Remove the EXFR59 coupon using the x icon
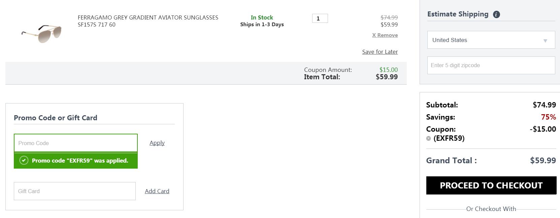560x218 pixels. [x=428, y=138]
